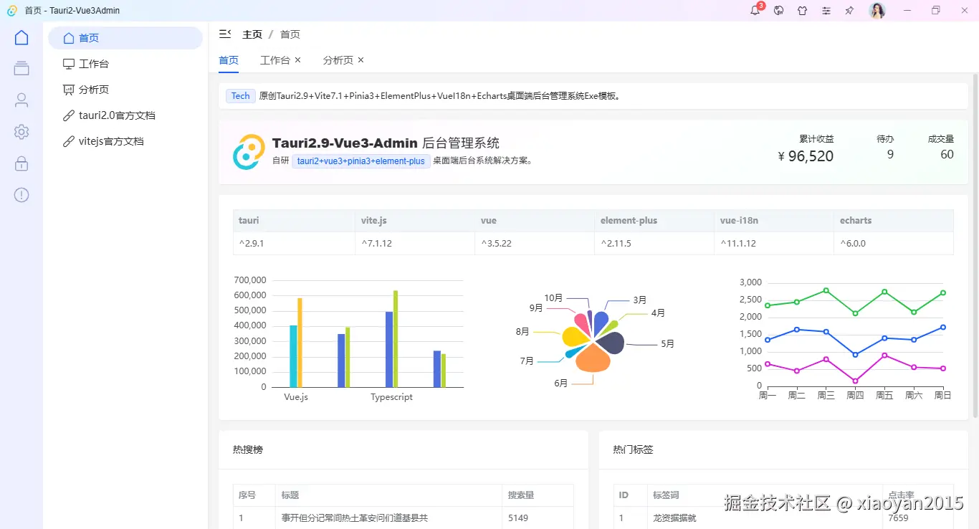Pin the window using the pin icon
This screenshot has height=529, width=979.
pos(849,11)
